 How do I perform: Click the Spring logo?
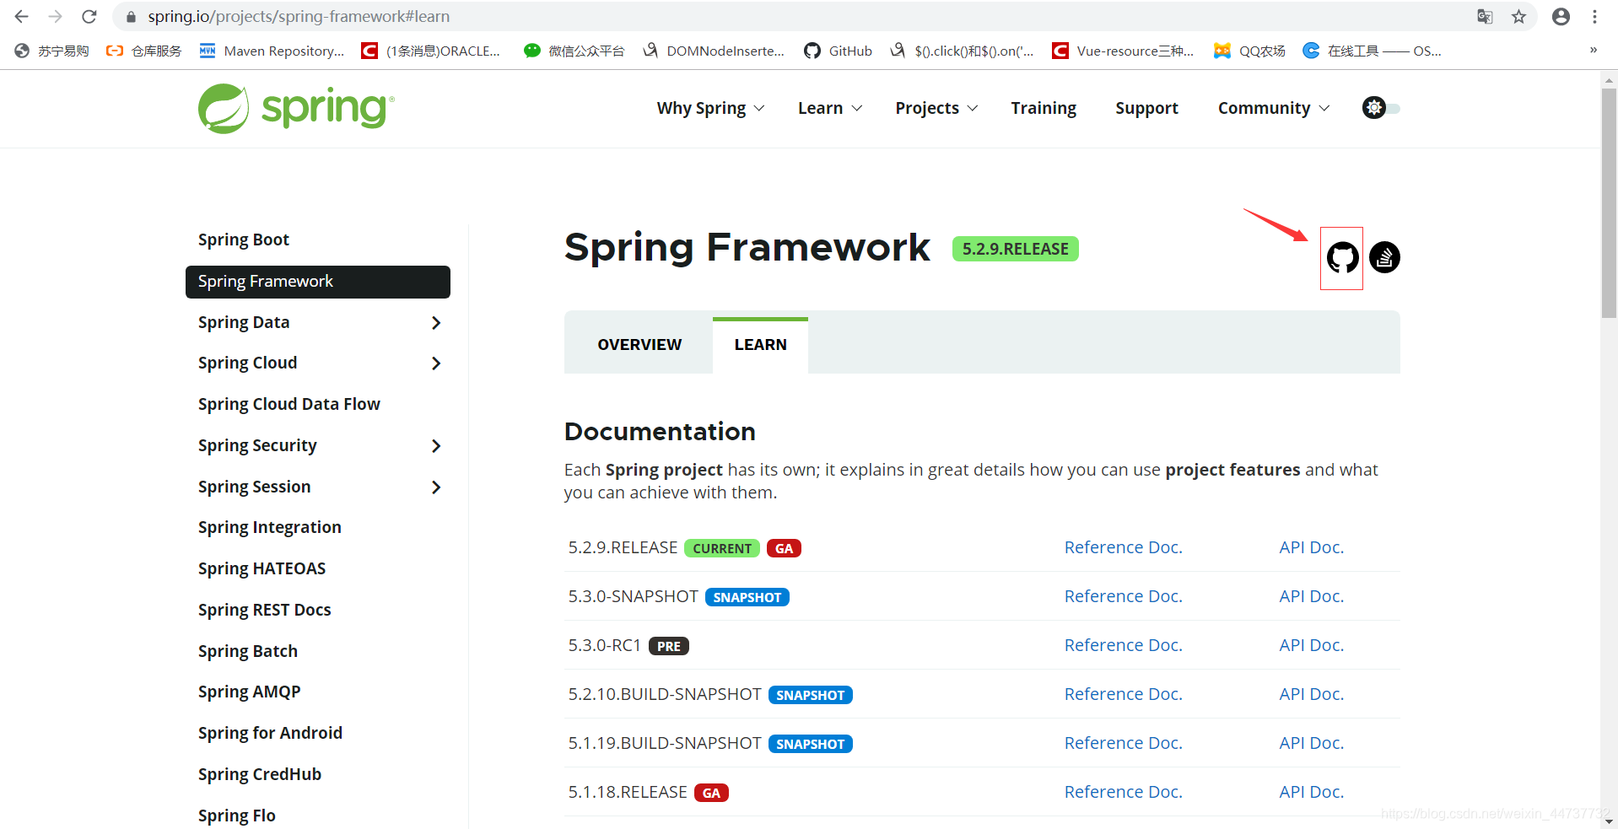[296, 108]
